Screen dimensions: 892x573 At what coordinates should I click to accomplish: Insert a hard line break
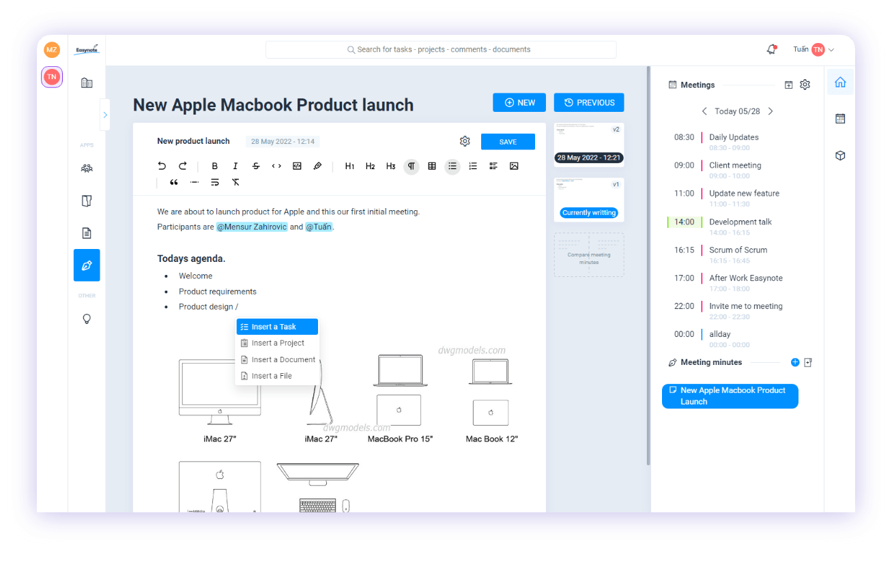[x=215, y=182]
